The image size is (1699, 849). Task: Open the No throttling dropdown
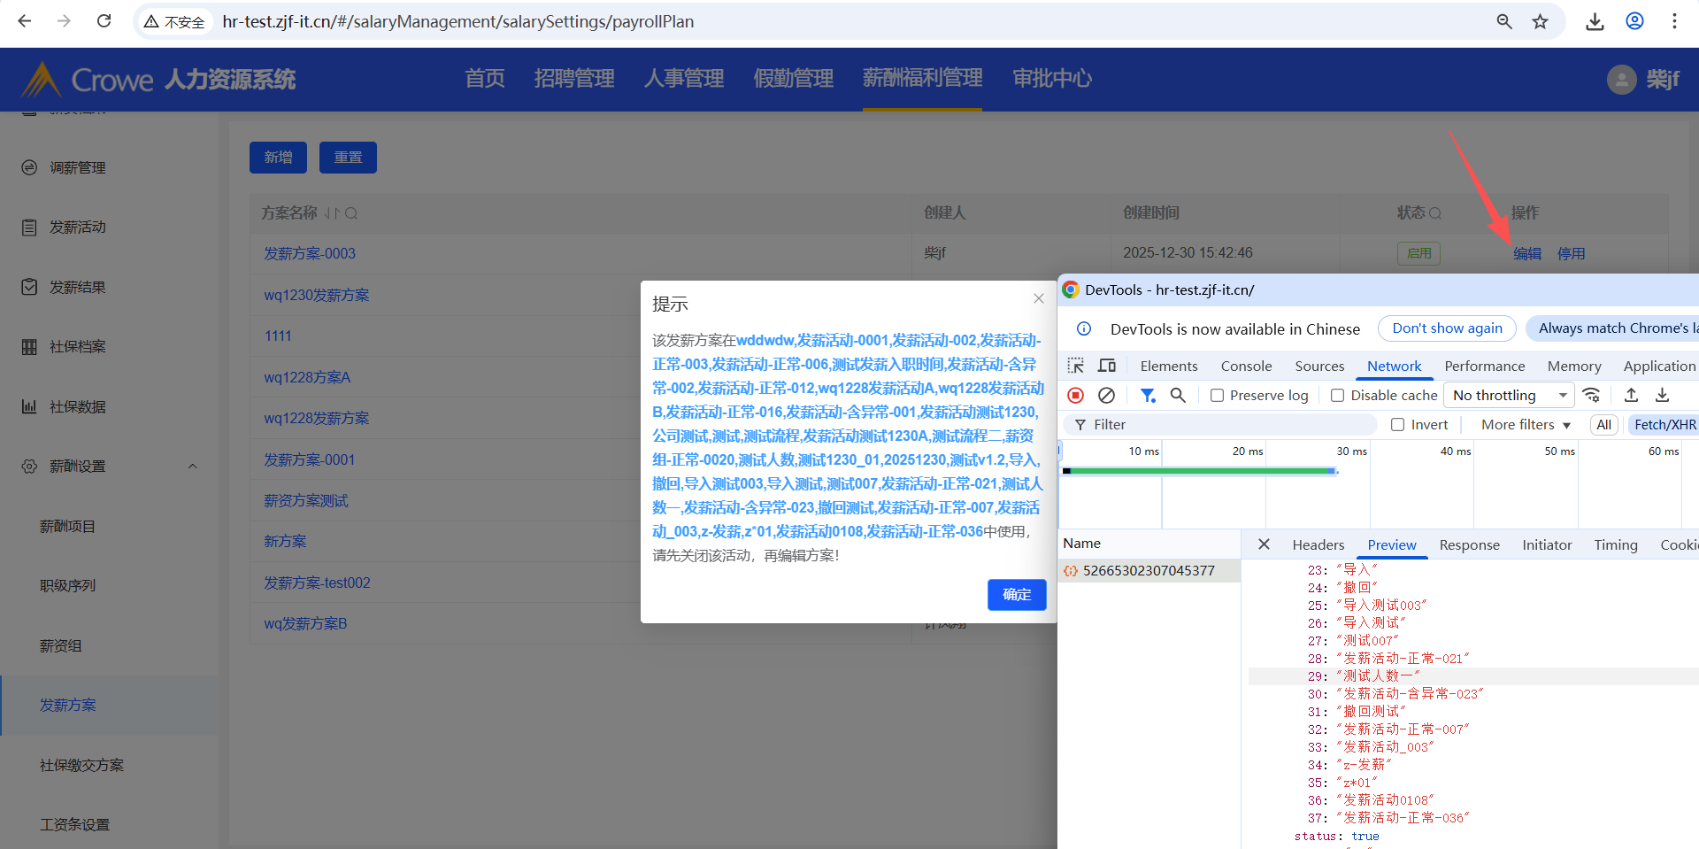(1509, 396)
